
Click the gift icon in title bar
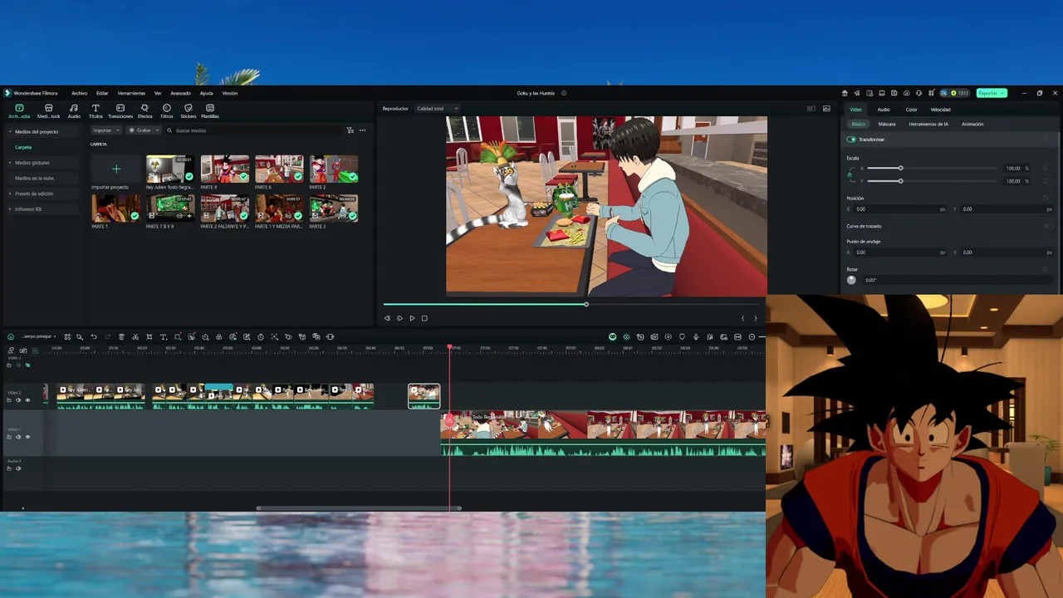click(x=845, y=93)
